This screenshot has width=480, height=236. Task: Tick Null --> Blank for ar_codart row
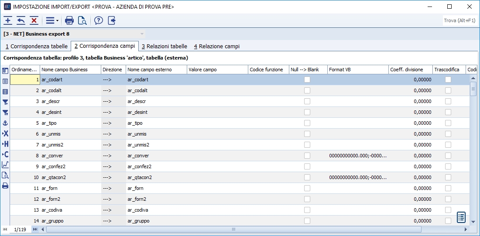tap(307, 80)
